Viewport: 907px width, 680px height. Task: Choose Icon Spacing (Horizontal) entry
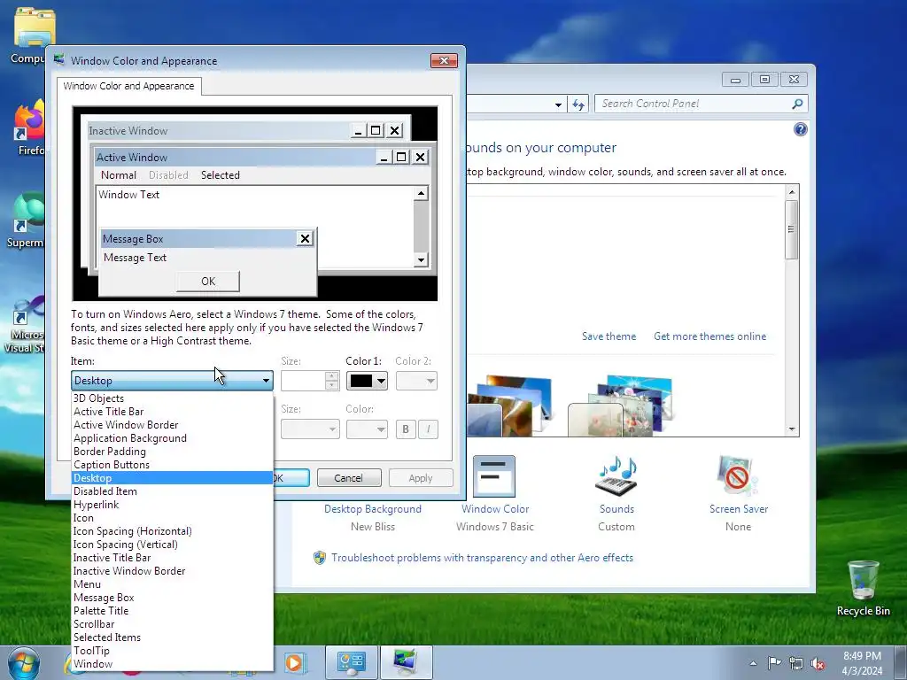click(x=172, y=531)
